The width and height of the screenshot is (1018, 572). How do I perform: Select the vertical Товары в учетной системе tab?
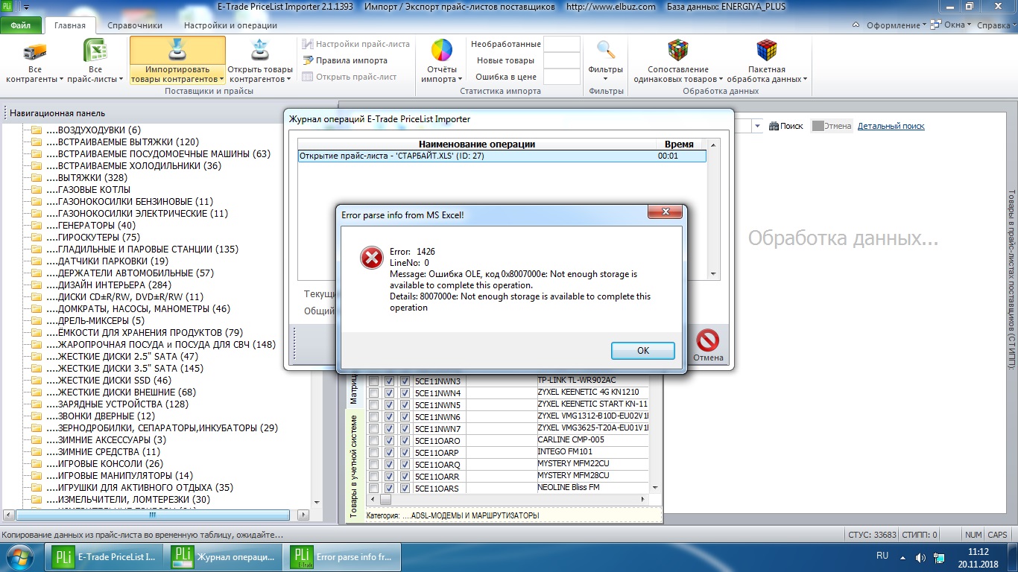click(354, 465)
